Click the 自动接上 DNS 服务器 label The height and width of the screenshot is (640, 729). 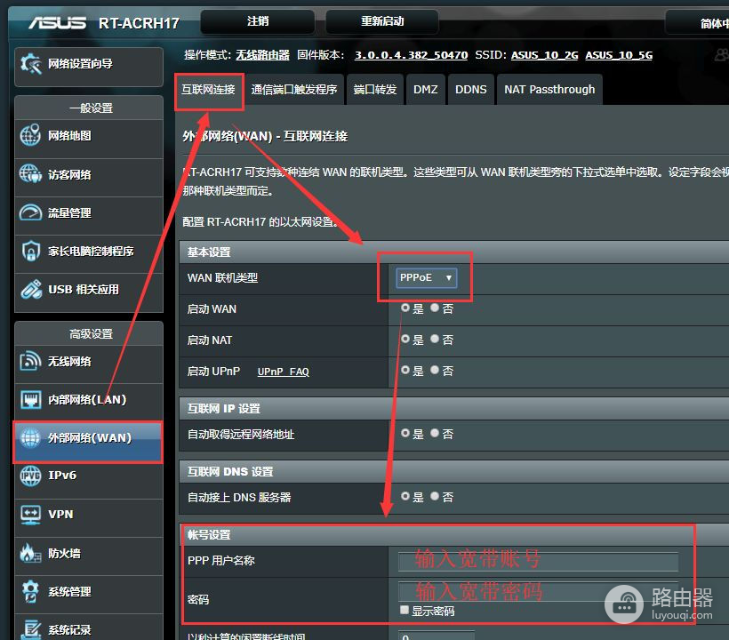click(x=239, y=497)
